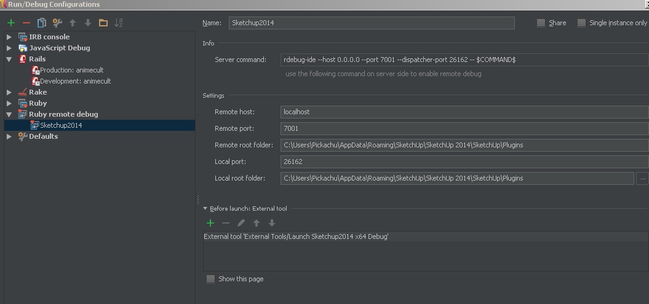The image size is (649, 304).
Task: Expand the JavaScript Debug node
Action: pos(9,48)
